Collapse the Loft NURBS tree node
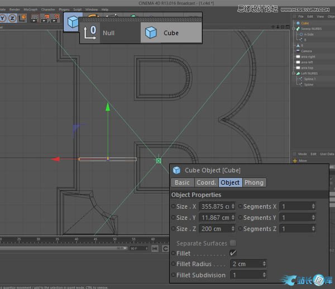The width and height of the screenshot is (335, 289). (x=294, y=73)
